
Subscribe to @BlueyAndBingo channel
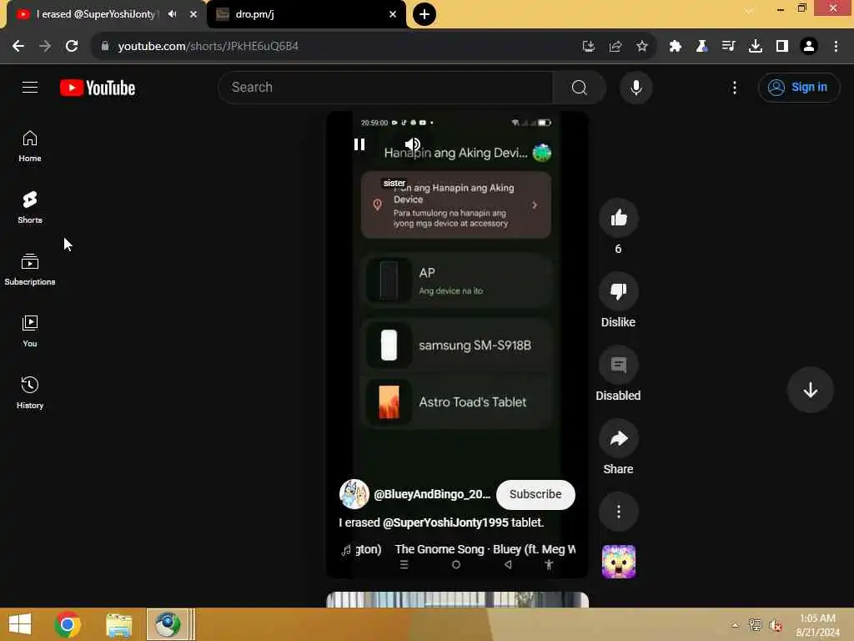[535, 494]
